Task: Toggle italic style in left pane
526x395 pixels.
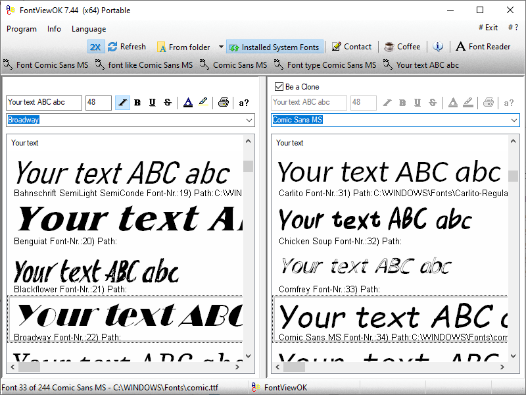Action: click(x=122, y=103)
